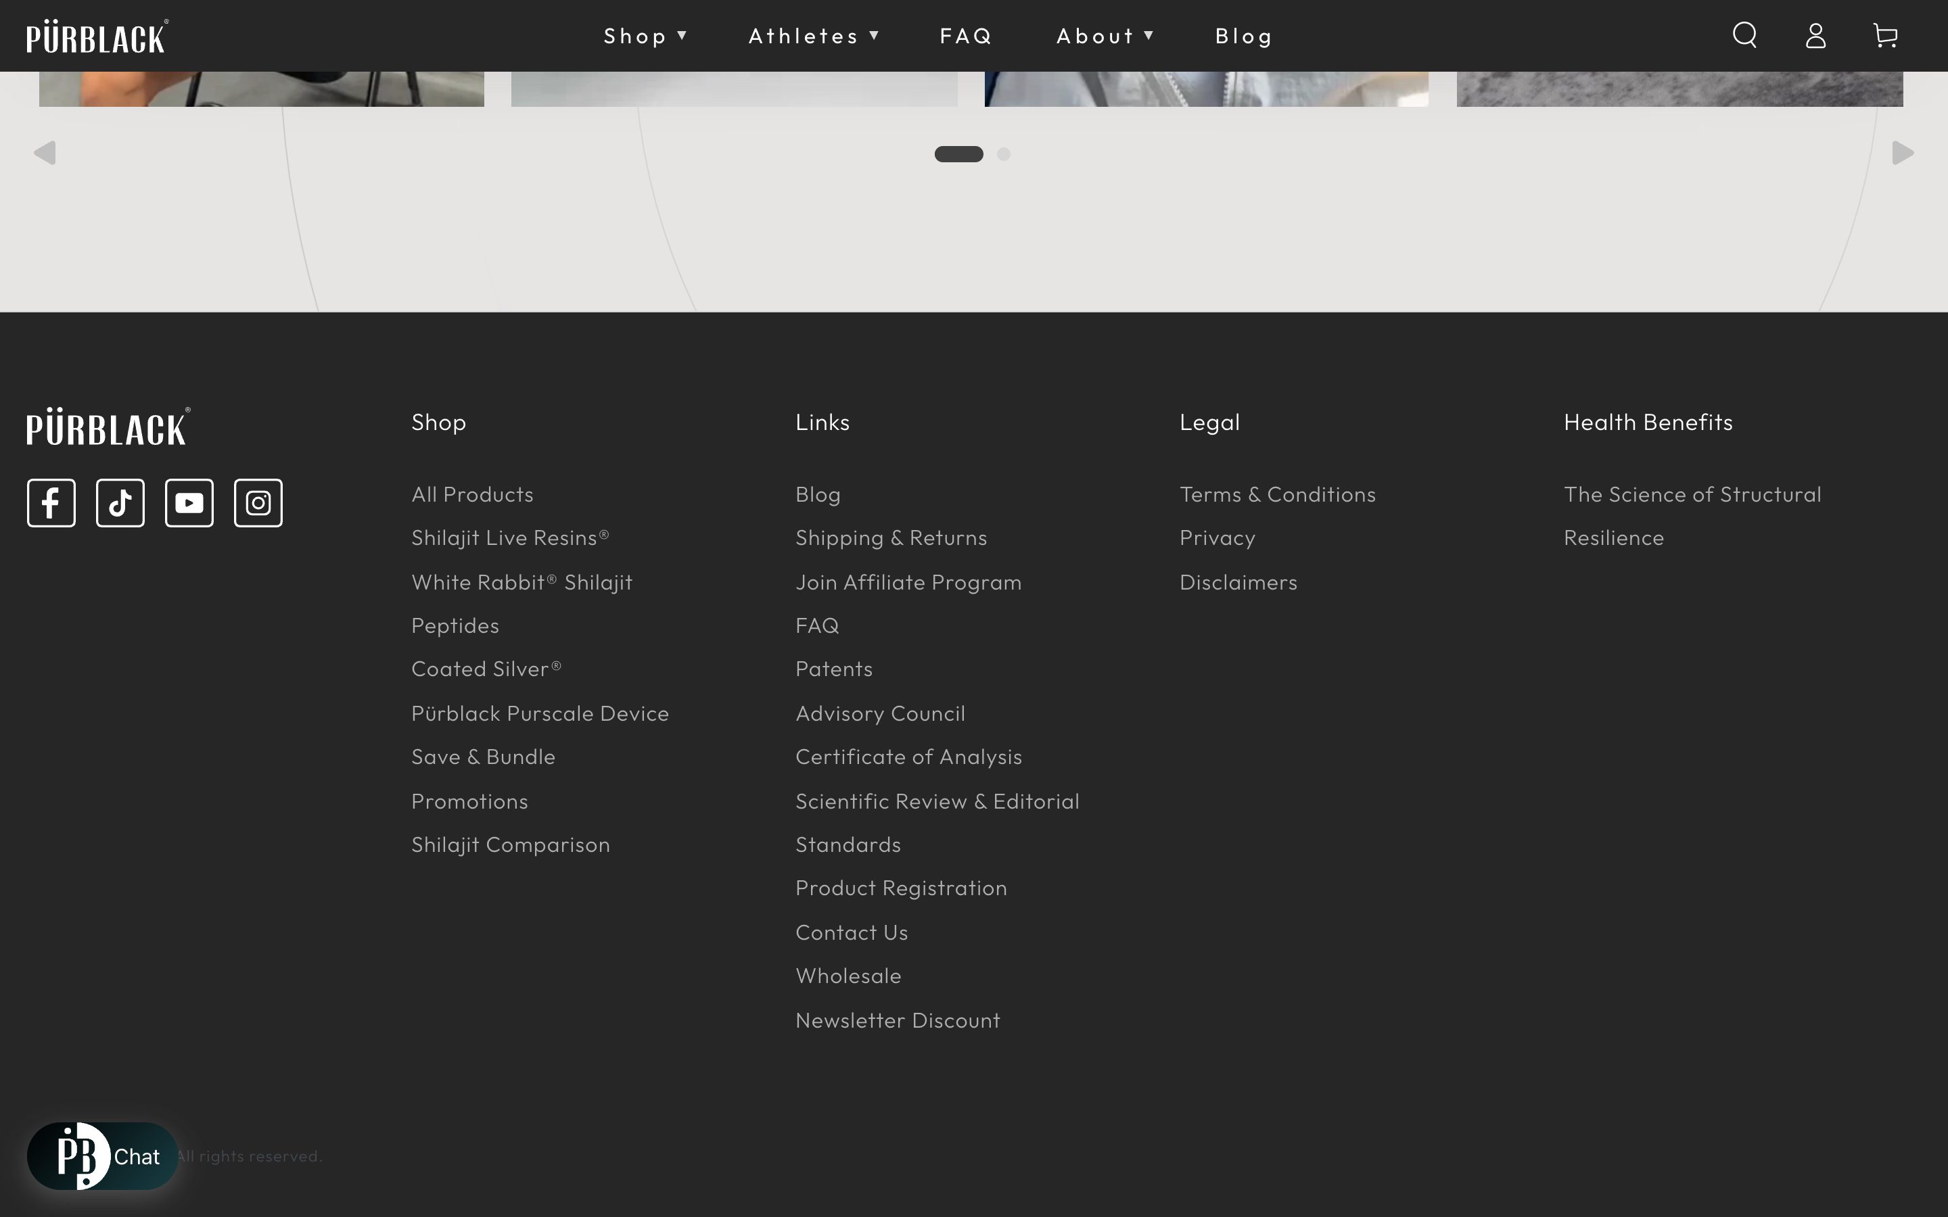Go to next carousel slide arrow
The width and height of the screenshot is (1948, 1217).
click(1903, 153)
